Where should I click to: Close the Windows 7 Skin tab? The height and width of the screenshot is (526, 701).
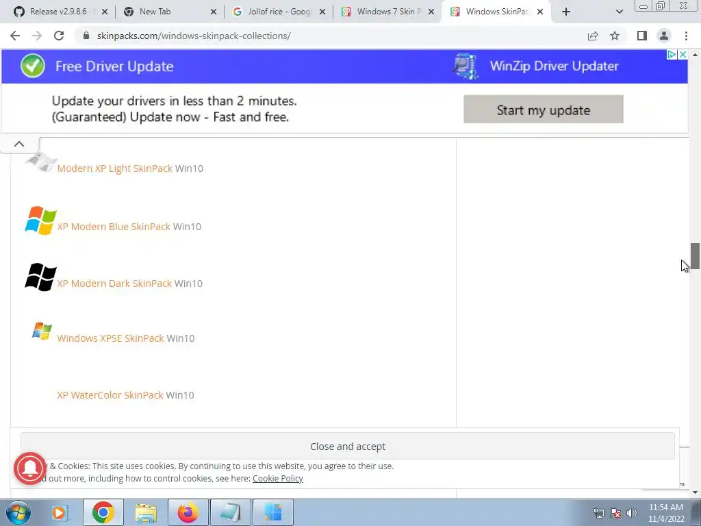(431, 12)
